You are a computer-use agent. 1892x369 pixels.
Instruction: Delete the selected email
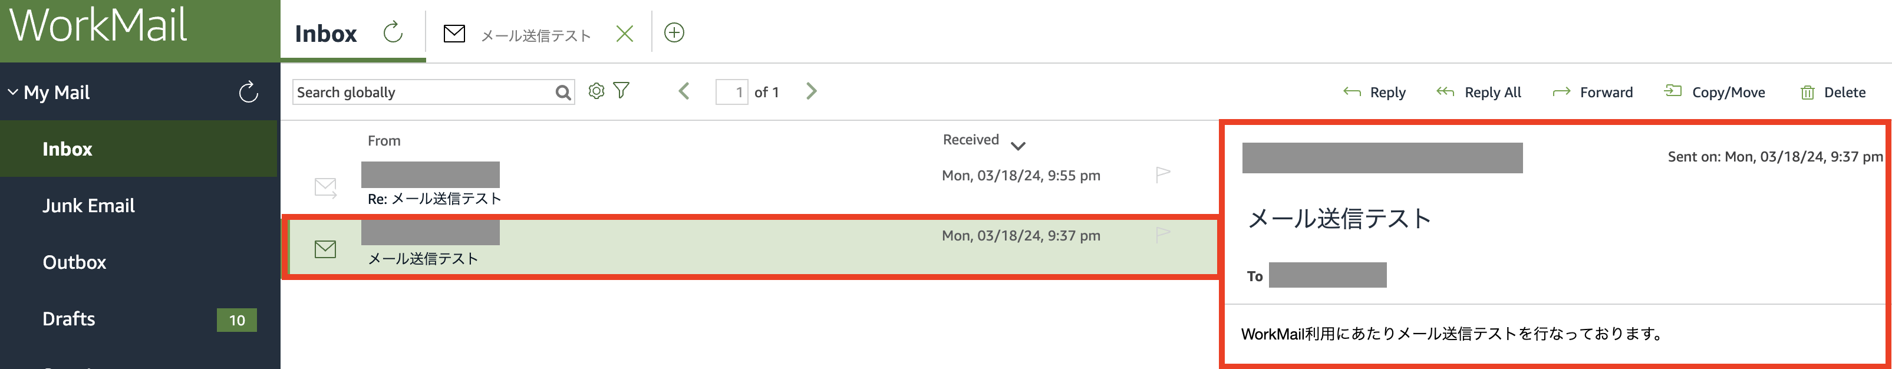pos(1833,93)
